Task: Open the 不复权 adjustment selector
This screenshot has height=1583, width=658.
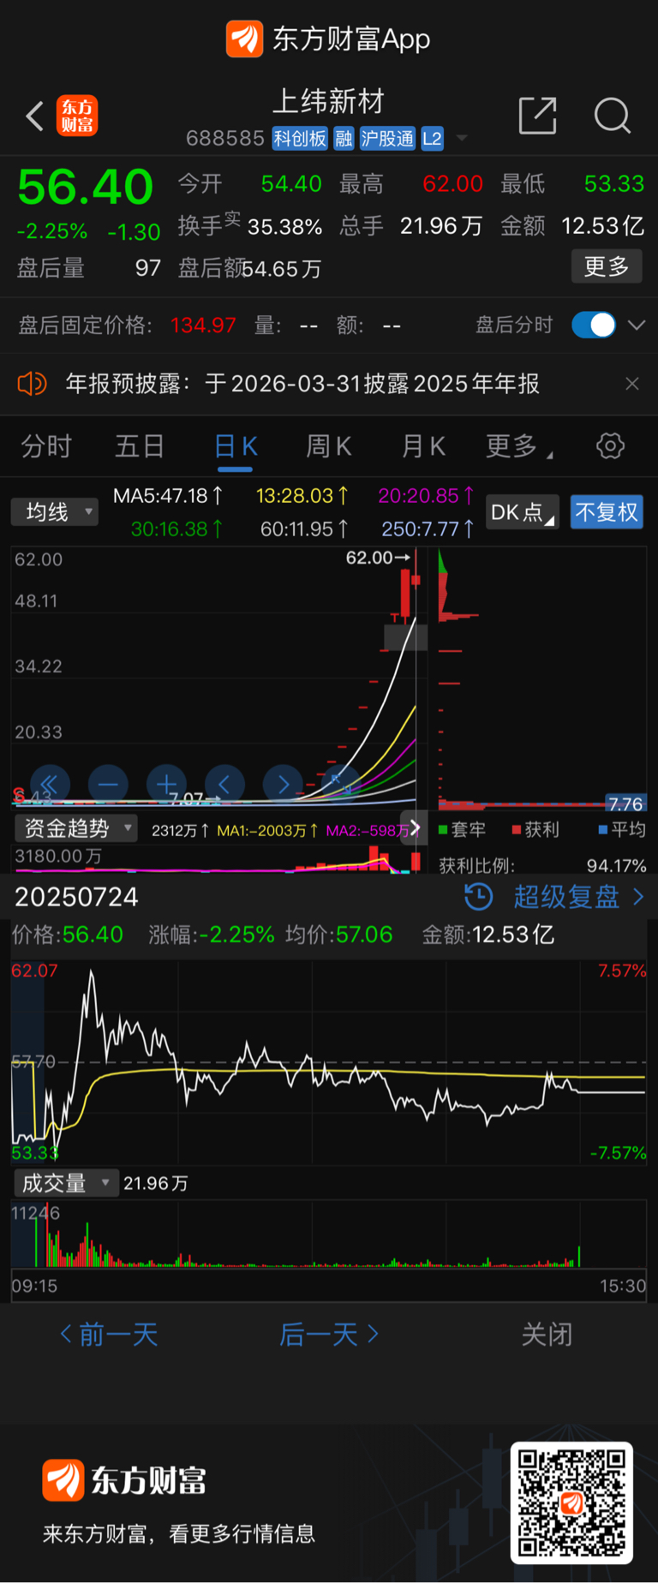Action: 607,512
